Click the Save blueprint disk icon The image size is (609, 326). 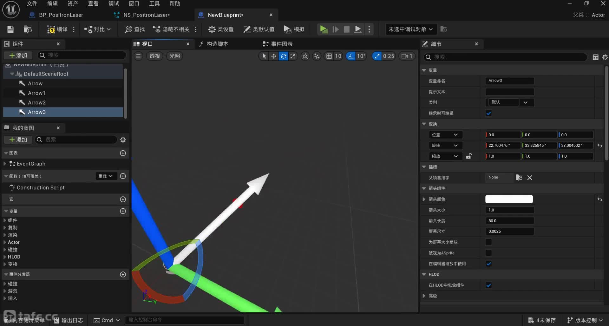[10, 29]
